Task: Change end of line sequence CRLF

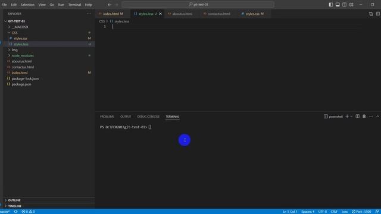Action: point(334,212)
